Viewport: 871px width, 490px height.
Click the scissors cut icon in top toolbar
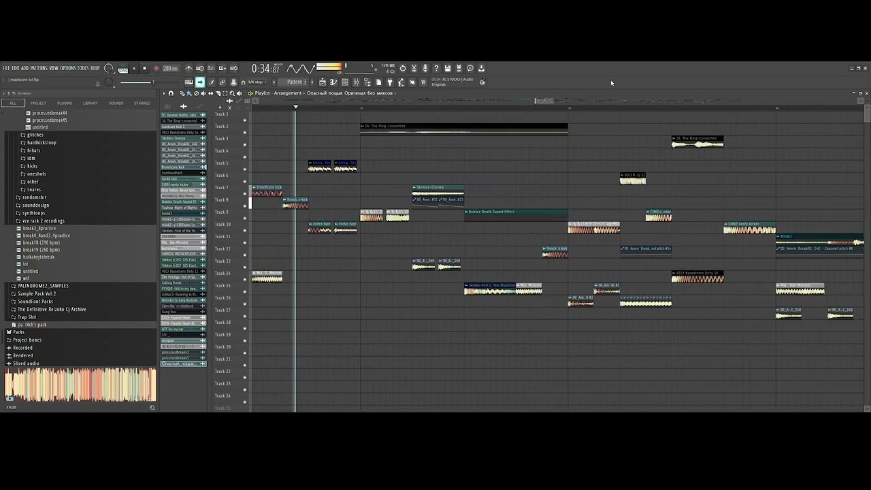pyautogui.click(x=414, y=68)
